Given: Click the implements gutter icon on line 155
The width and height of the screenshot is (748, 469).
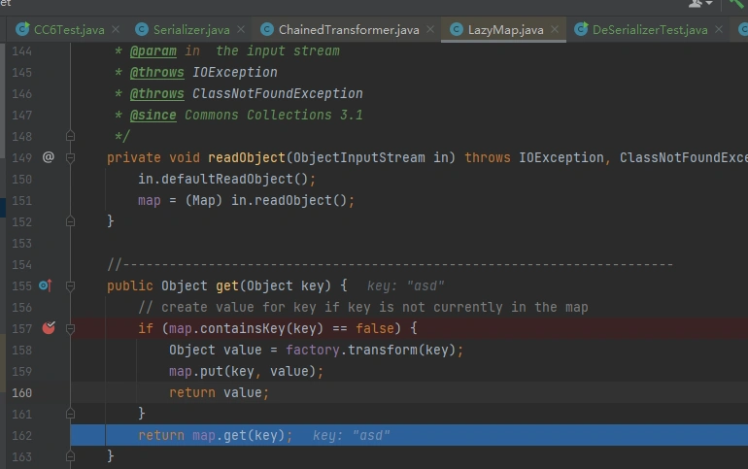Looking at the screenshot, I should pyautogui.click(x=45, y=285).
